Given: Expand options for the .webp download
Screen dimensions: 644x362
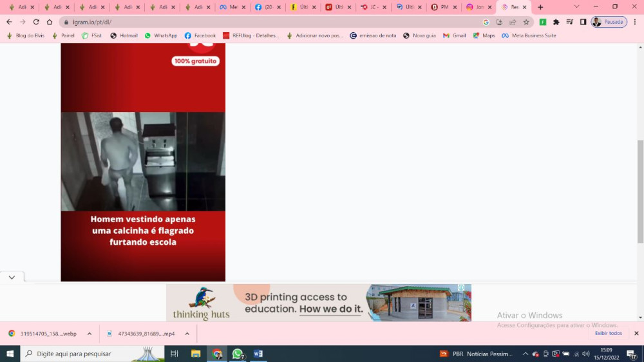Looking at the screenshot, I should (89, 334).
